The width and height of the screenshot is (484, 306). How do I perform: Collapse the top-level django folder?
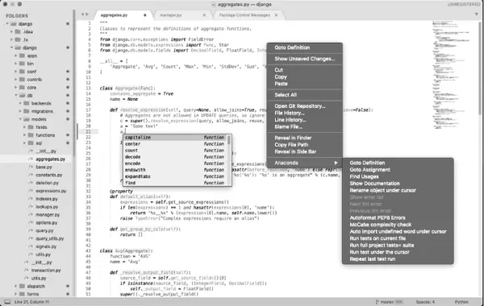click(7, 23)
